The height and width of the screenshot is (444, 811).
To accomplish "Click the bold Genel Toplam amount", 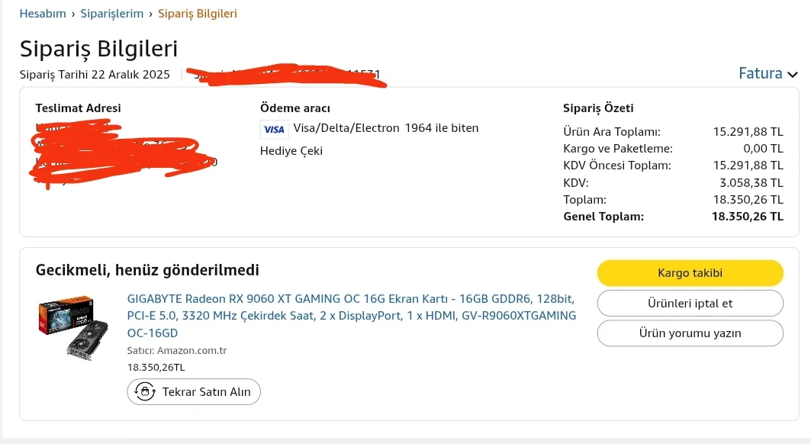I will pos(747,216).
